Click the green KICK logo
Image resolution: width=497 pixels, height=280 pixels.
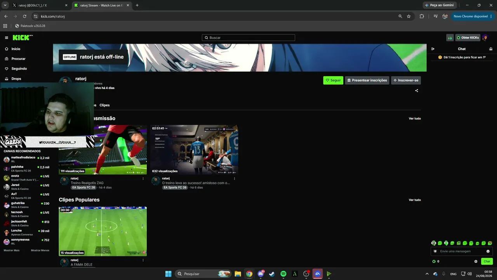[23, 38]
